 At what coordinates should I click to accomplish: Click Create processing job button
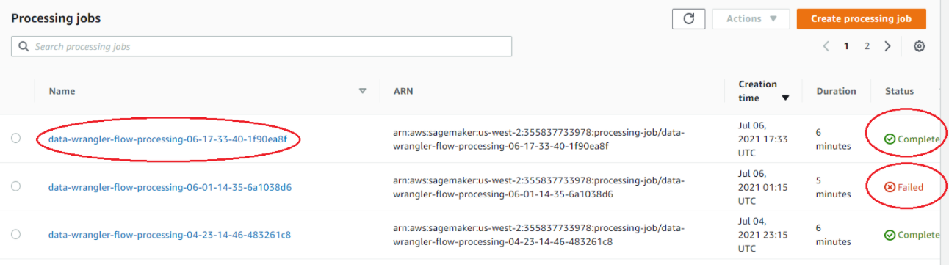click(x=861, y=19)
